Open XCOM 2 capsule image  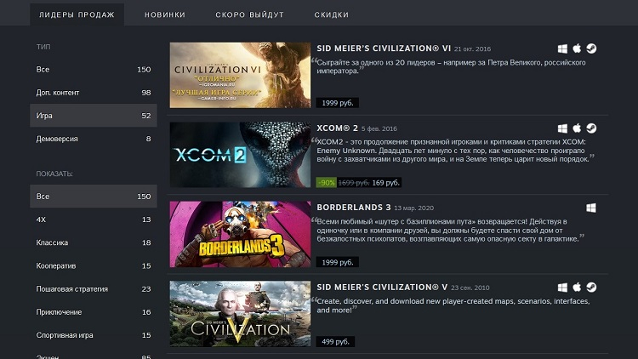click(240, 155)
